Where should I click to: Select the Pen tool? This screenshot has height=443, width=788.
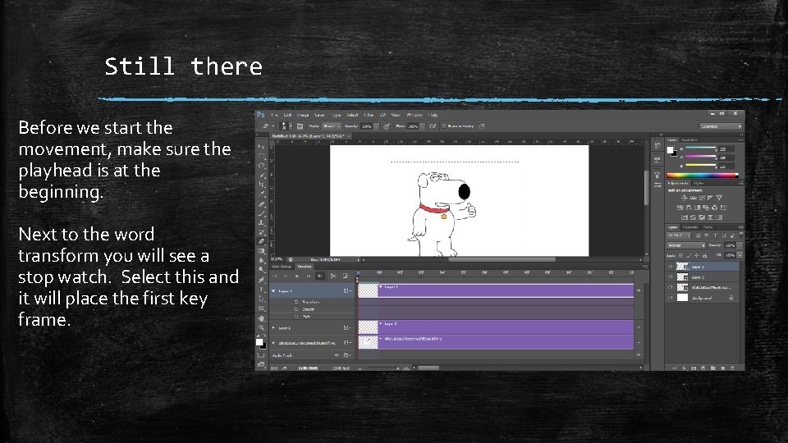tap(262, 280)
